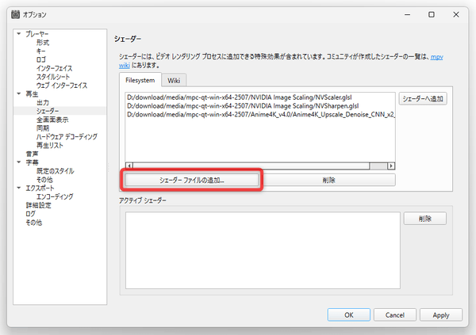Open the mpv wiki link
The height and width of the screenshot is (335, 476).
[x=436, y=57]
